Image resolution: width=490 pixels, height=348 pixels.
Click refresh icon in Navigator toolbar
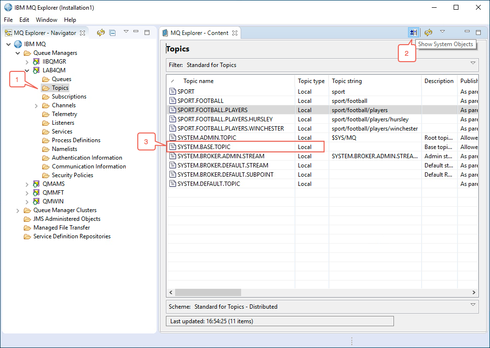(x=100, y=33)
